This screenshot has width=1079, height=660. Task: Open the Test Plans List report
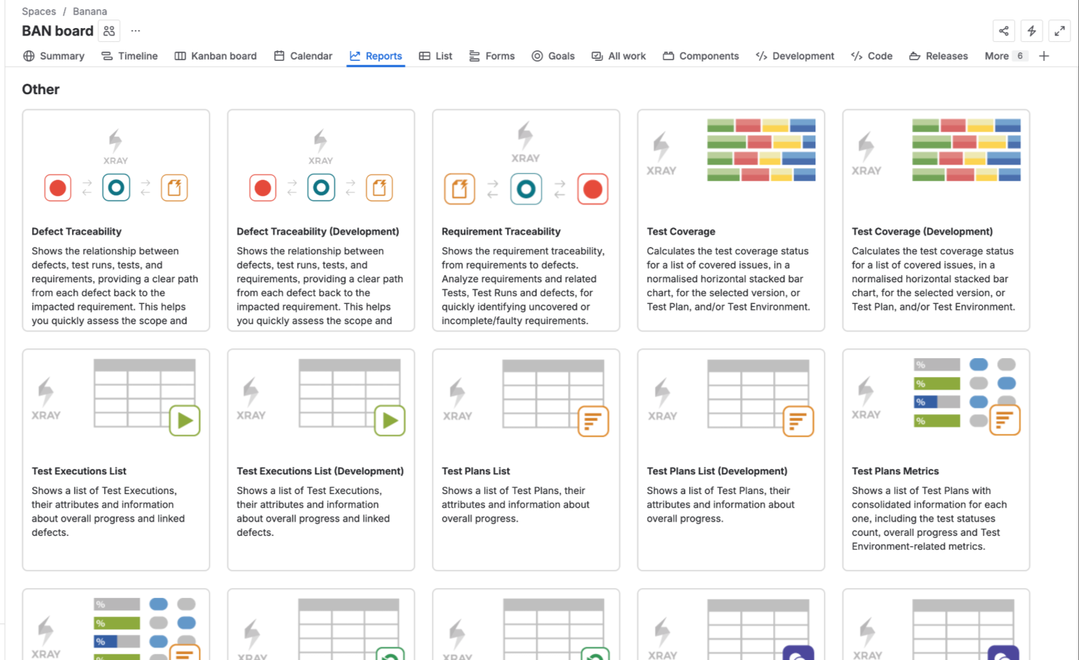click(x=476, y=471)
